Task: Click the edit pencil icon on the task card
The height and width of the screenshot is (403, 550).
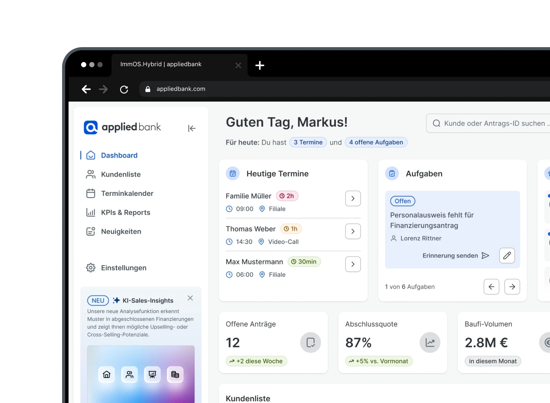Action: pyautogui.click(x=507, y=256)
